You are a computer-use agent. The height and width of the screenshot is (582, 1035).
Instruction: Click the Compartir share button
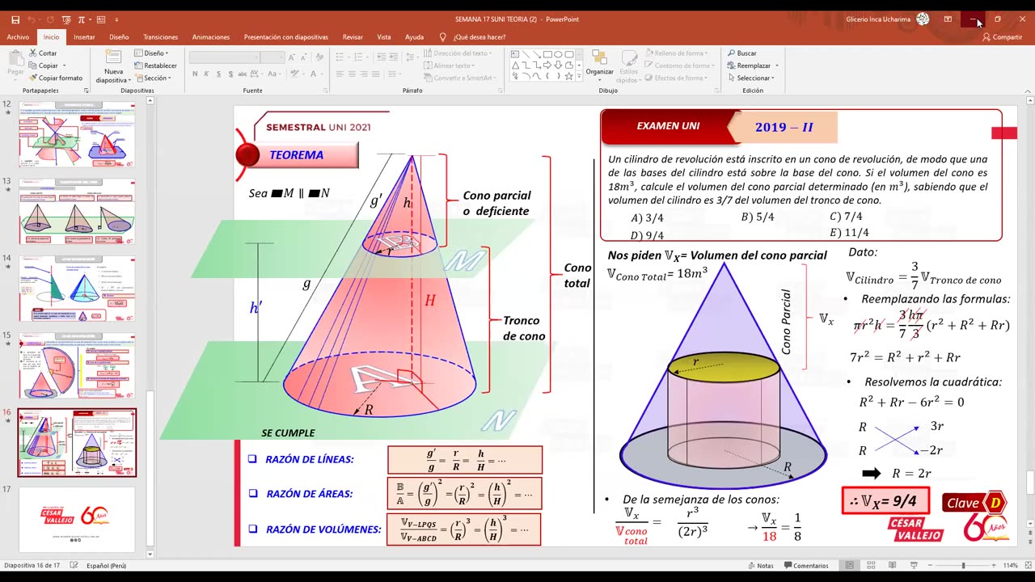pyautogui.click(x=1003, y=37)
